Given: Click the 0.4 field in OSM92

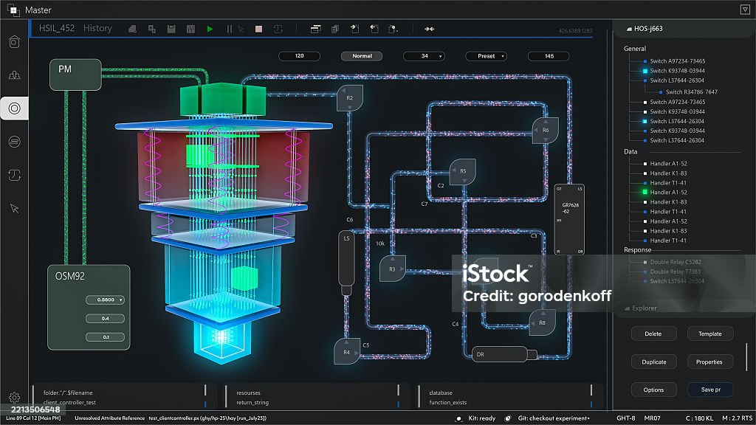Looking at the screenshot, I should [105, 319].
